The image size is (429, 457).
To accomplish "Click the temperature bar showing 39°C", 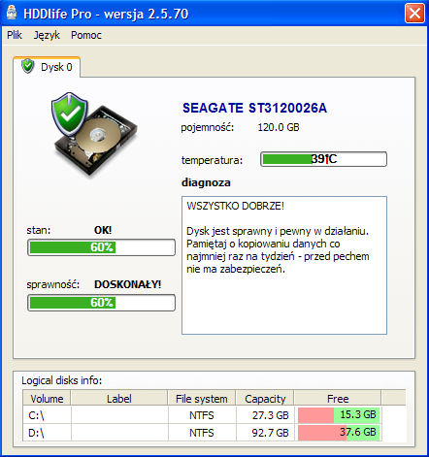I will tap(323, 159).
